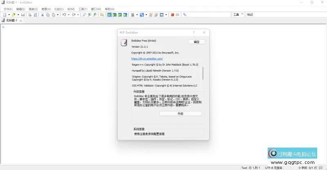Image resolution: width=327 pixels, height=170 pixels.
Task: Open the 编辑(E) menu
Action: tap(20, 9)
